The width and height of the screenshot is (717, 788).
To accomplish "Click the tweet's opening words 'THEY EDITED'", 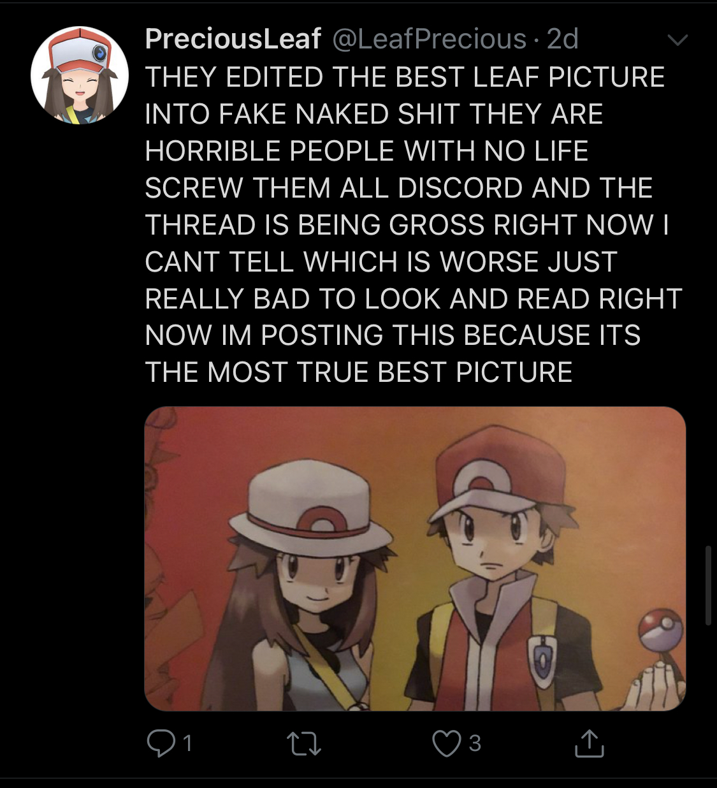I will coord(234,77).
